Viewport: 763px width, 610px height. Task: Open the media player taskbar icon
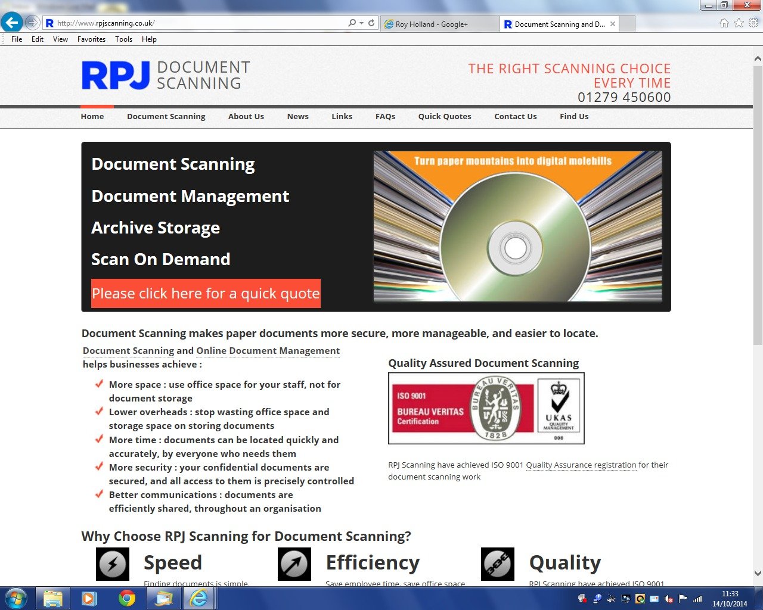tap(89, 598)
